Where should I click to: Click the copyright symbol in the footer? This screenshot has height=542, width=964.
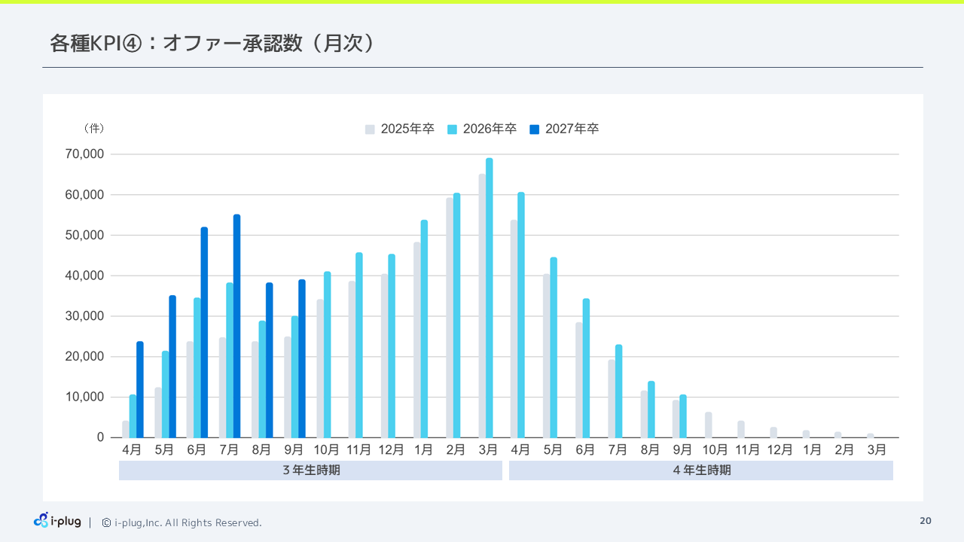tap(105, 522)
